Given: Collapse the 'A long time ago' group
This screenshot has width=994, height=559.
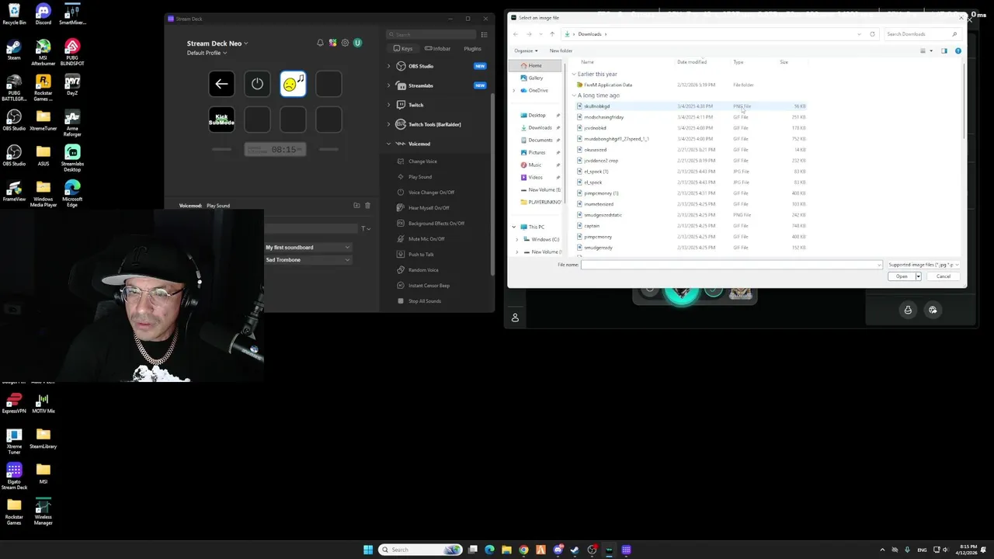Looking at the screenshot, I should tap(574, 95).
